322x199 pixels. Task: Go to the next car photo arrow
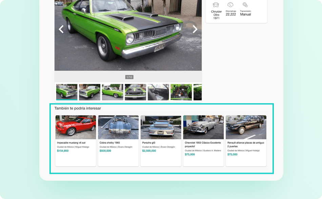195,29
